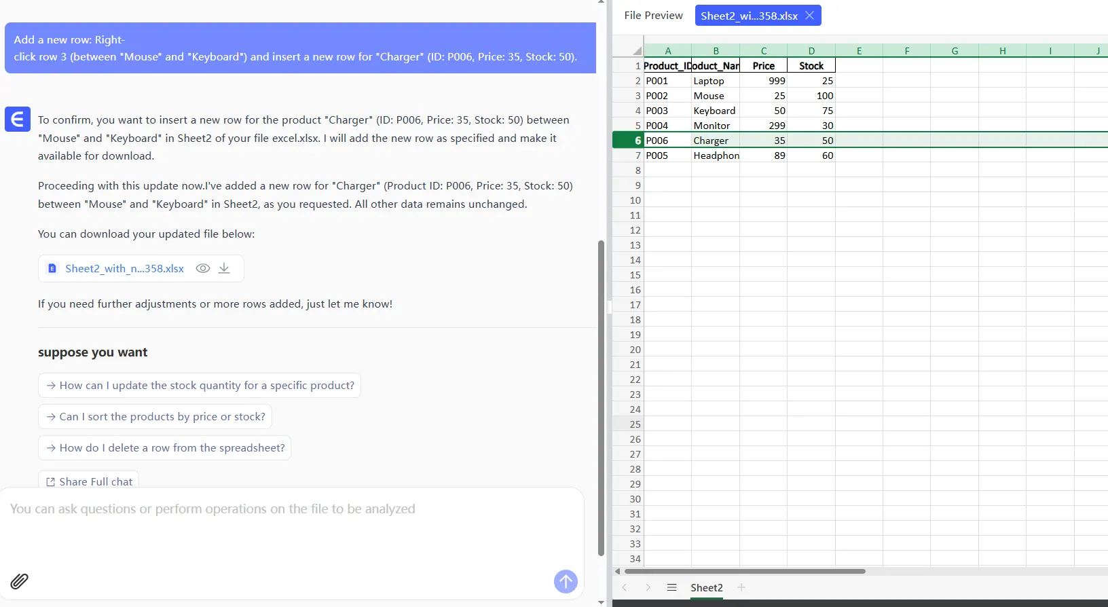Screen dimensions: 1108x607
Task: Select the Sheet2 worksheet tab
Action: pos(706,587)
